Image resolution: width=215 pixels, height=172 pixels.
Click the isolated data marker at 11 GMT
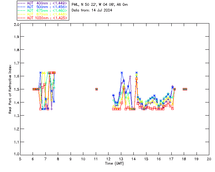pyautogui.click(x=96, y=89)
